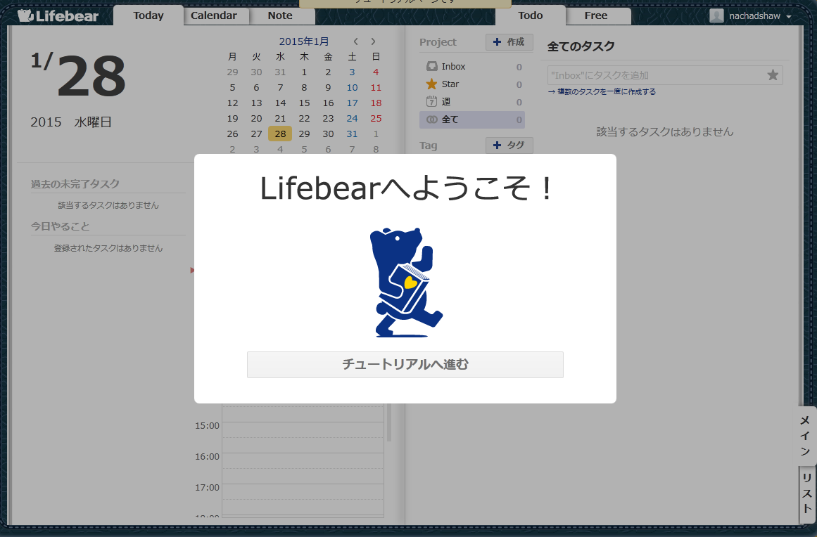Go to next month arrow
Screen dimensions: 817x537
point(373,41)
